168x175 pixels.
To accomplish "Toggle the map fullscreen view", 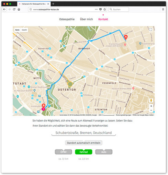I will [151, 30].
